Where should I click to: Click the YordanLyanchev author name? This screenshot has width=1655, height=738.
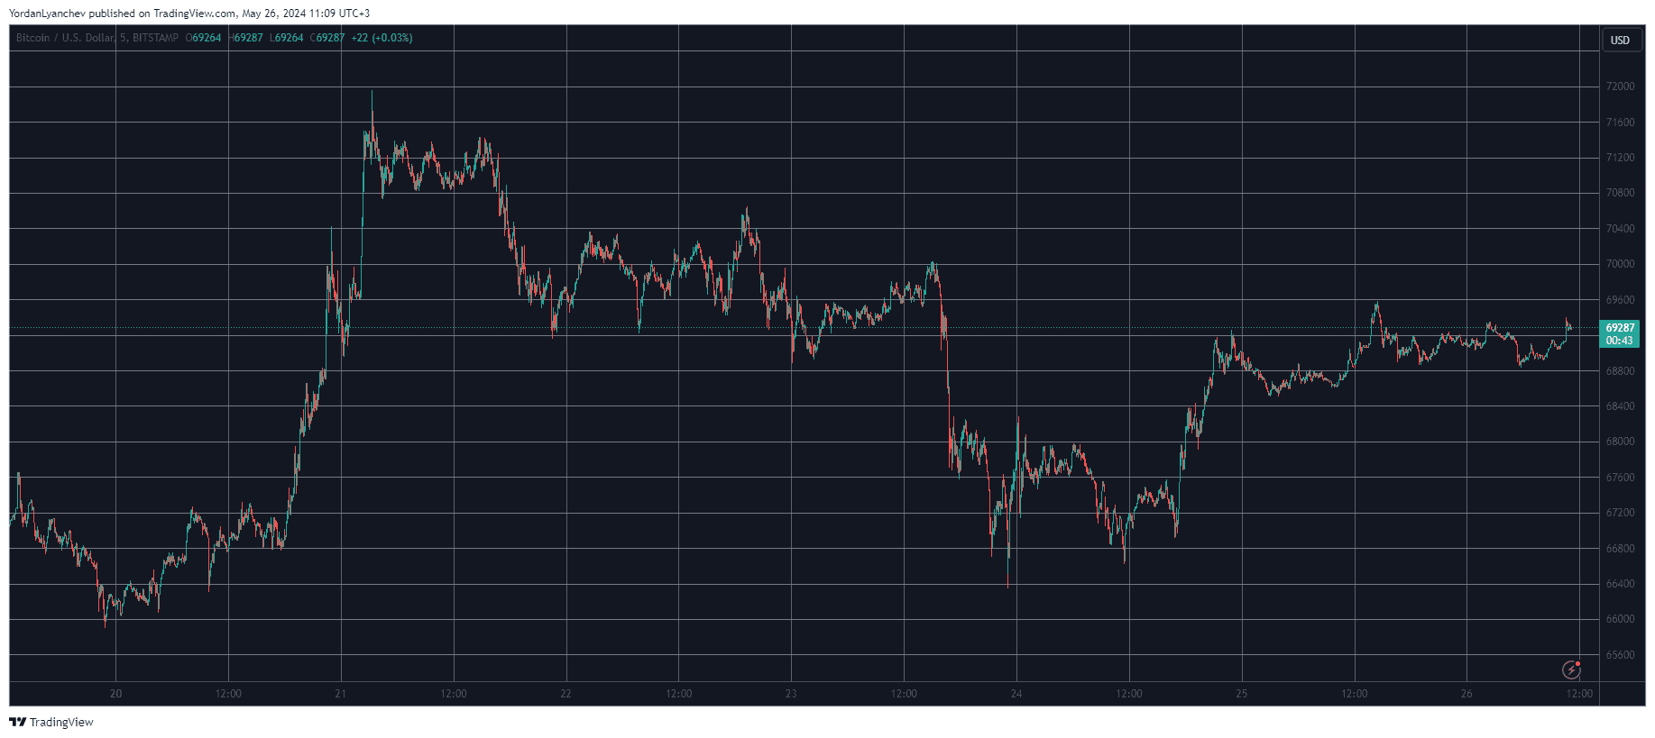click(47, 14)
